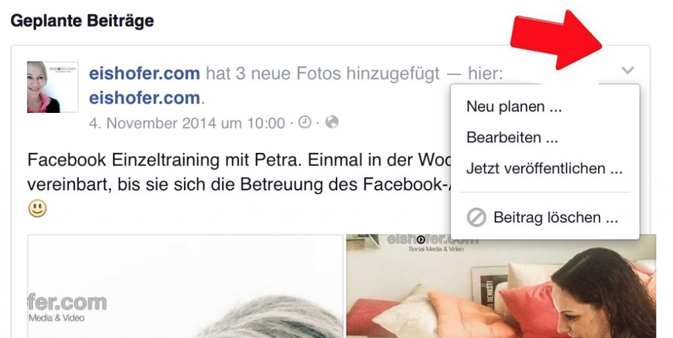Click the scheduled clock icon

(304, 122)
